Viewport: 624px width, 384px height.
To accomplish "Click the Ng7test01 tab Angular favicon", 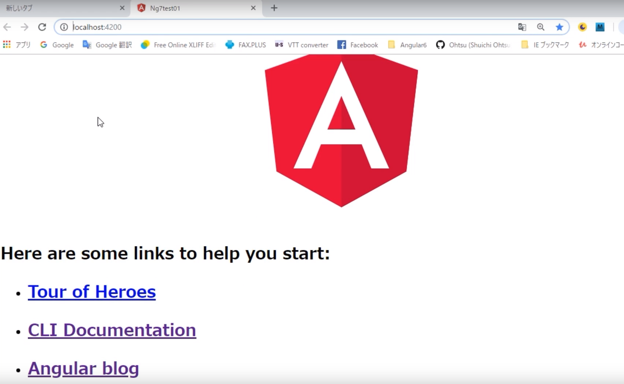I will pyautogui.click(x=141, y=8).
